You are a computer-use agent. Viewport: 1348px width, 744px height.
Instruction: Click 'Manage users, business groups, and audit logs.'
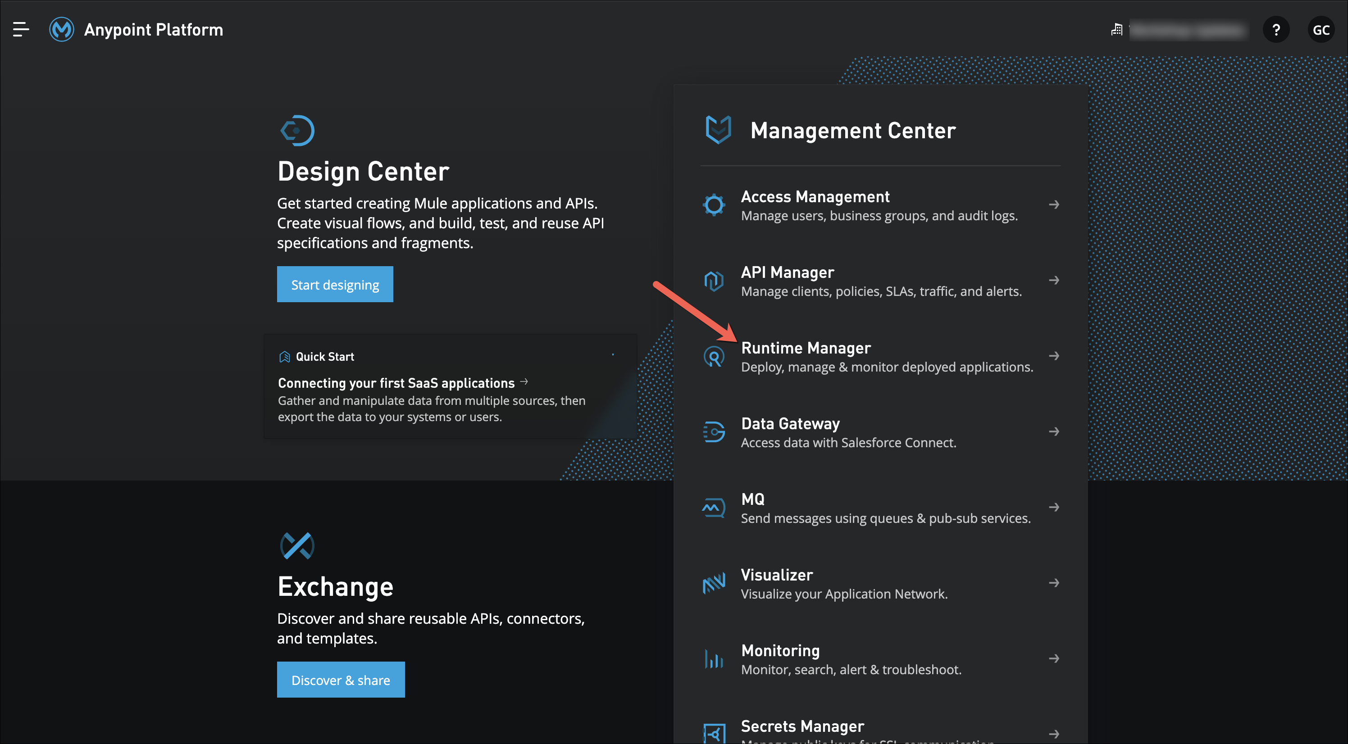pos(879,216)
